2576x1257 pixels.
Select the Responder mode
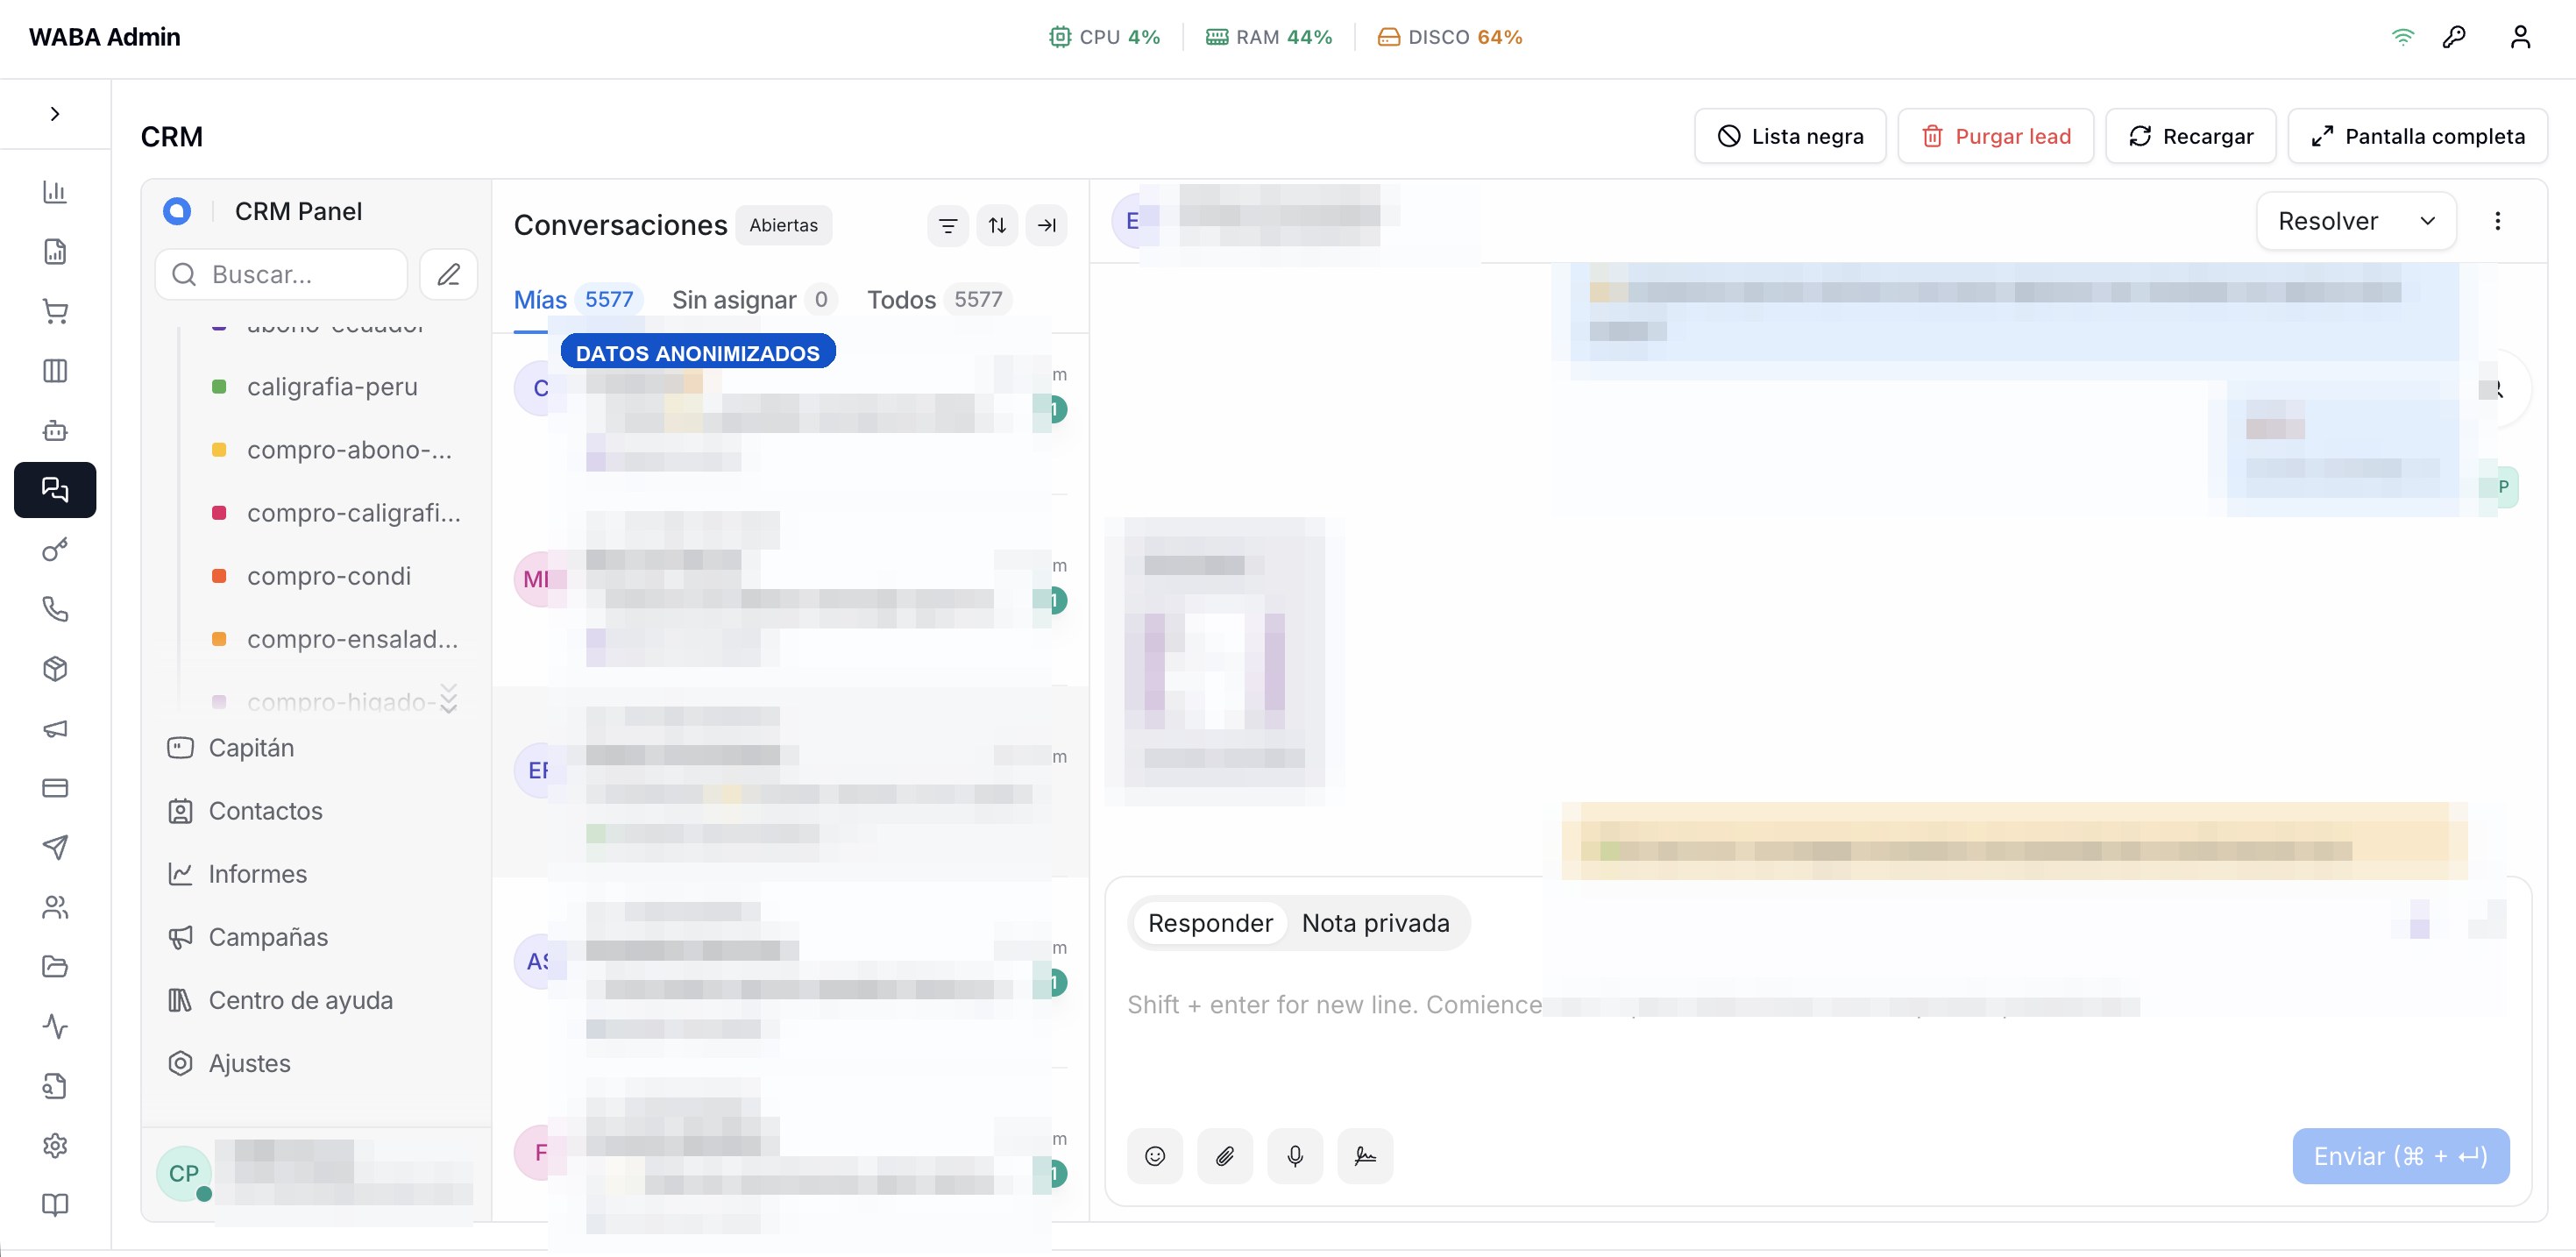pyautogui.click(x=1210, y=923)
